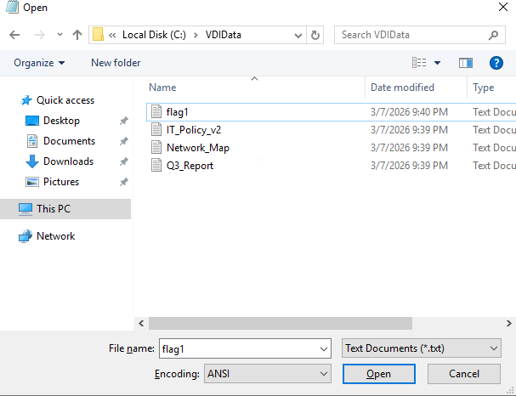This screenshot has width=516, height=396.
Task: Close the Open dialog
Action: [x=503, y=7]
